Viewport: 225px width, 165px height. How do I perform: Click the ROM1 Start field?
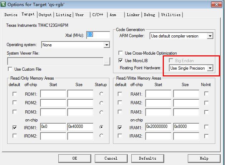53,94
